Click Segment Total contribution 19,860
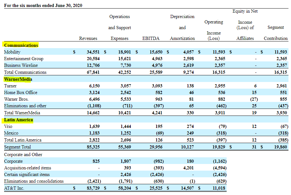 point(281,147)
